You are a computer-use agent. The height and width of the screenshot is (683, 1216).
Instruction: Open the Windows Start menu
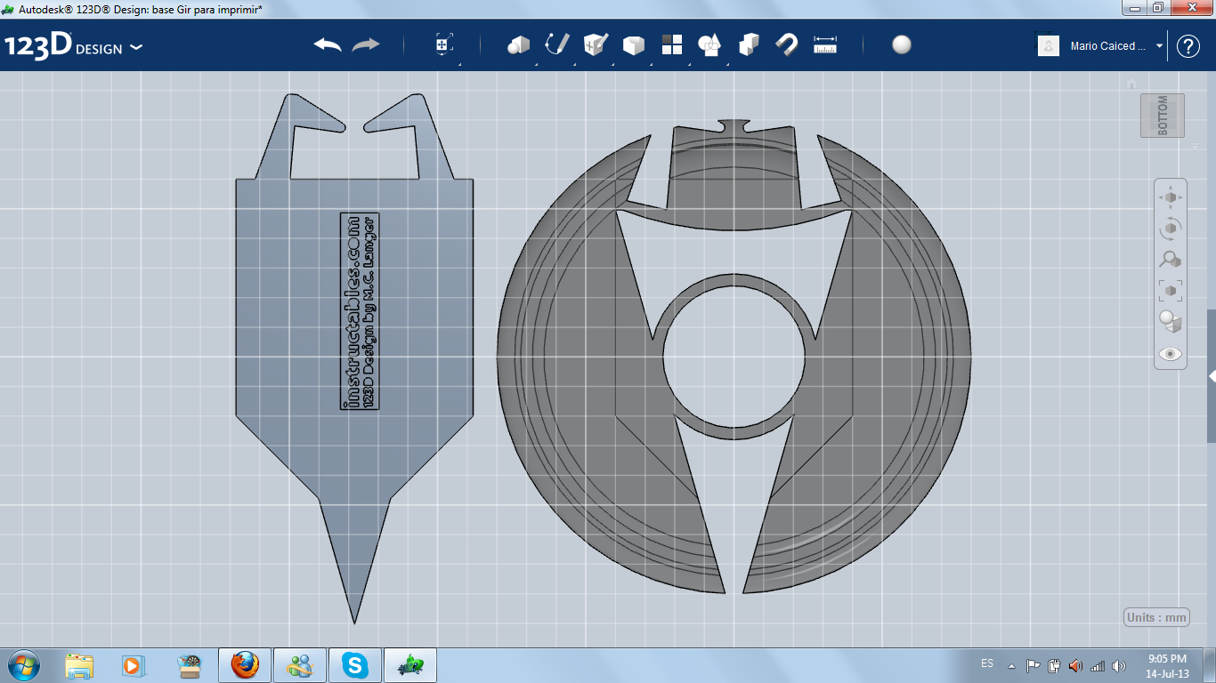click(23, 664)
